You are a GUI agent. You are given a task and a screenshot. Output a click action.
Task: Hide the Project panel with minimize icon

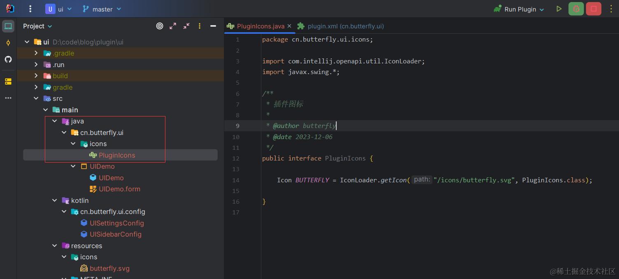[x=213, y=26]
